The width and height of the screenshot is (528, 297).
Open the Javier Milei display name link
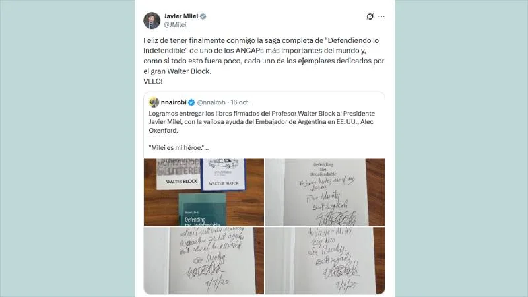[181, 16]
